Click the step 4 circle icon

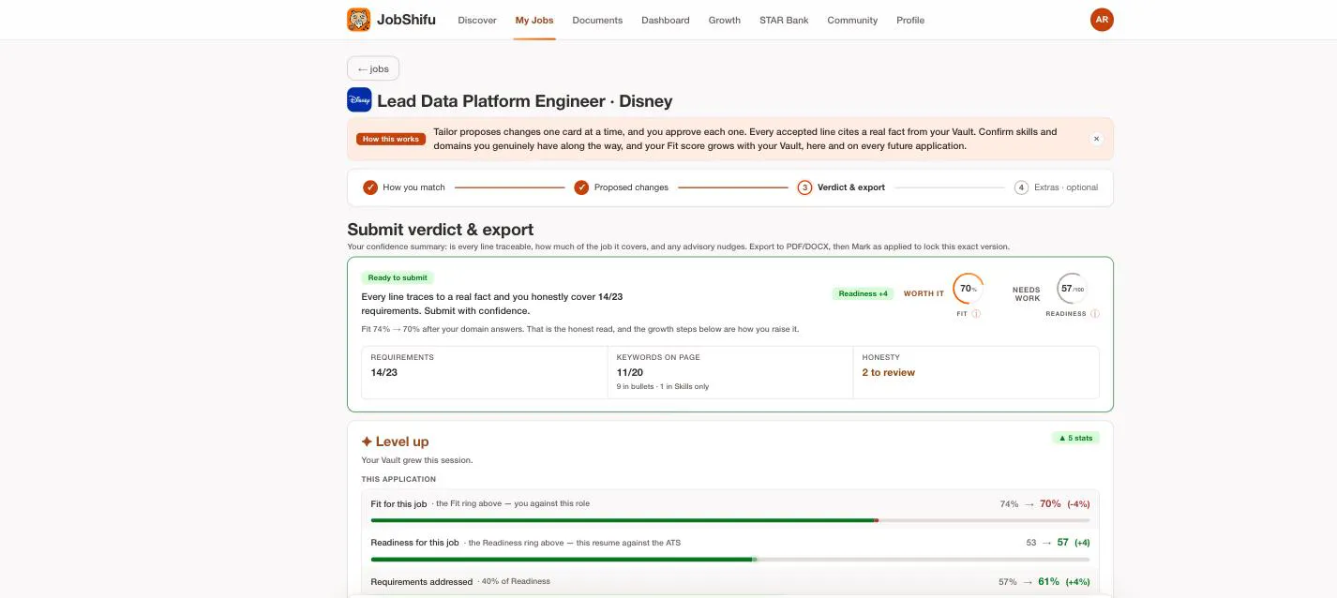coord(1021,187)
